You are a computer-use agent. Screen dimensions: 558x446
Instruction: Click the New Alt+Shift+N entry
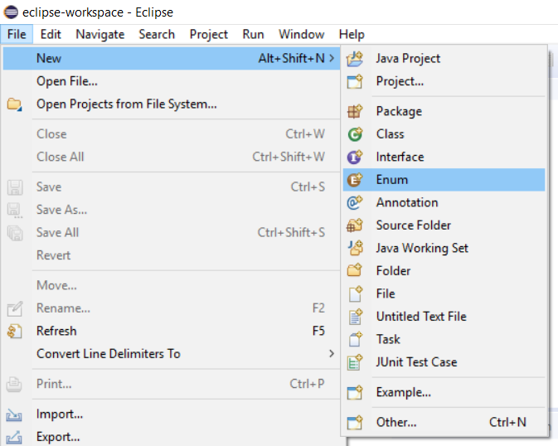coord(172,58)
